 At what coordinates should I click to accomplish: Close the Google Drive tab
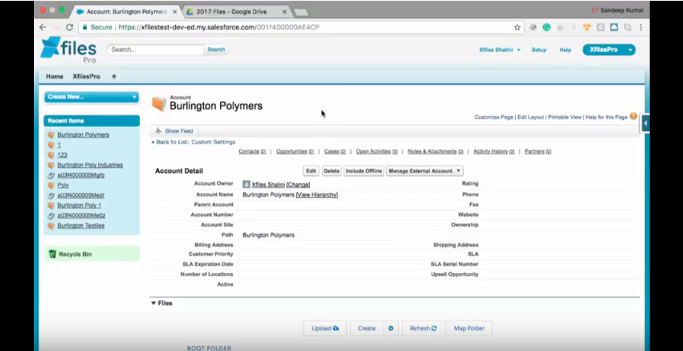285,12
